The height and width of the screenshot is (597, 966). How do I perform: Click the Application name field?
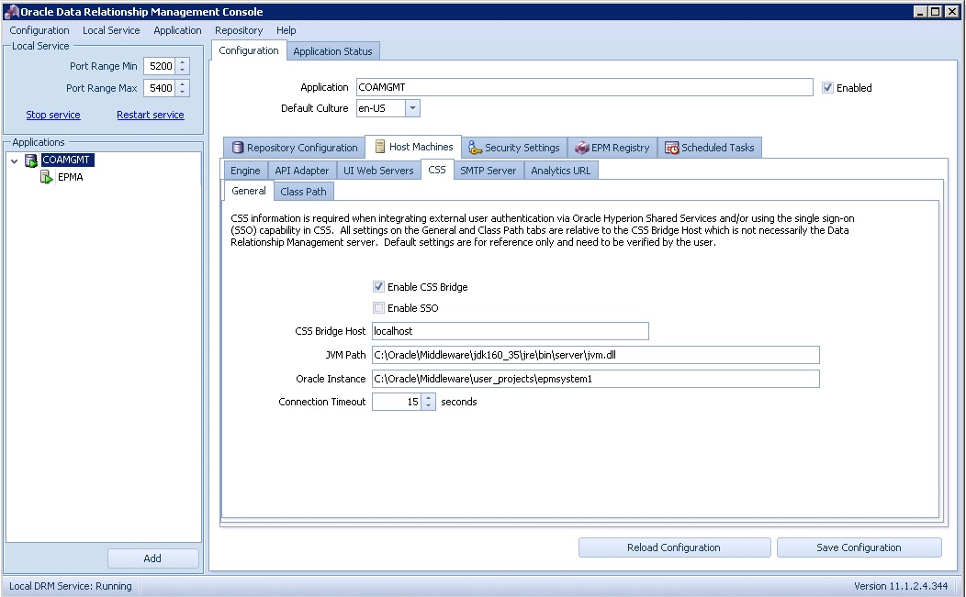point(584,87)
